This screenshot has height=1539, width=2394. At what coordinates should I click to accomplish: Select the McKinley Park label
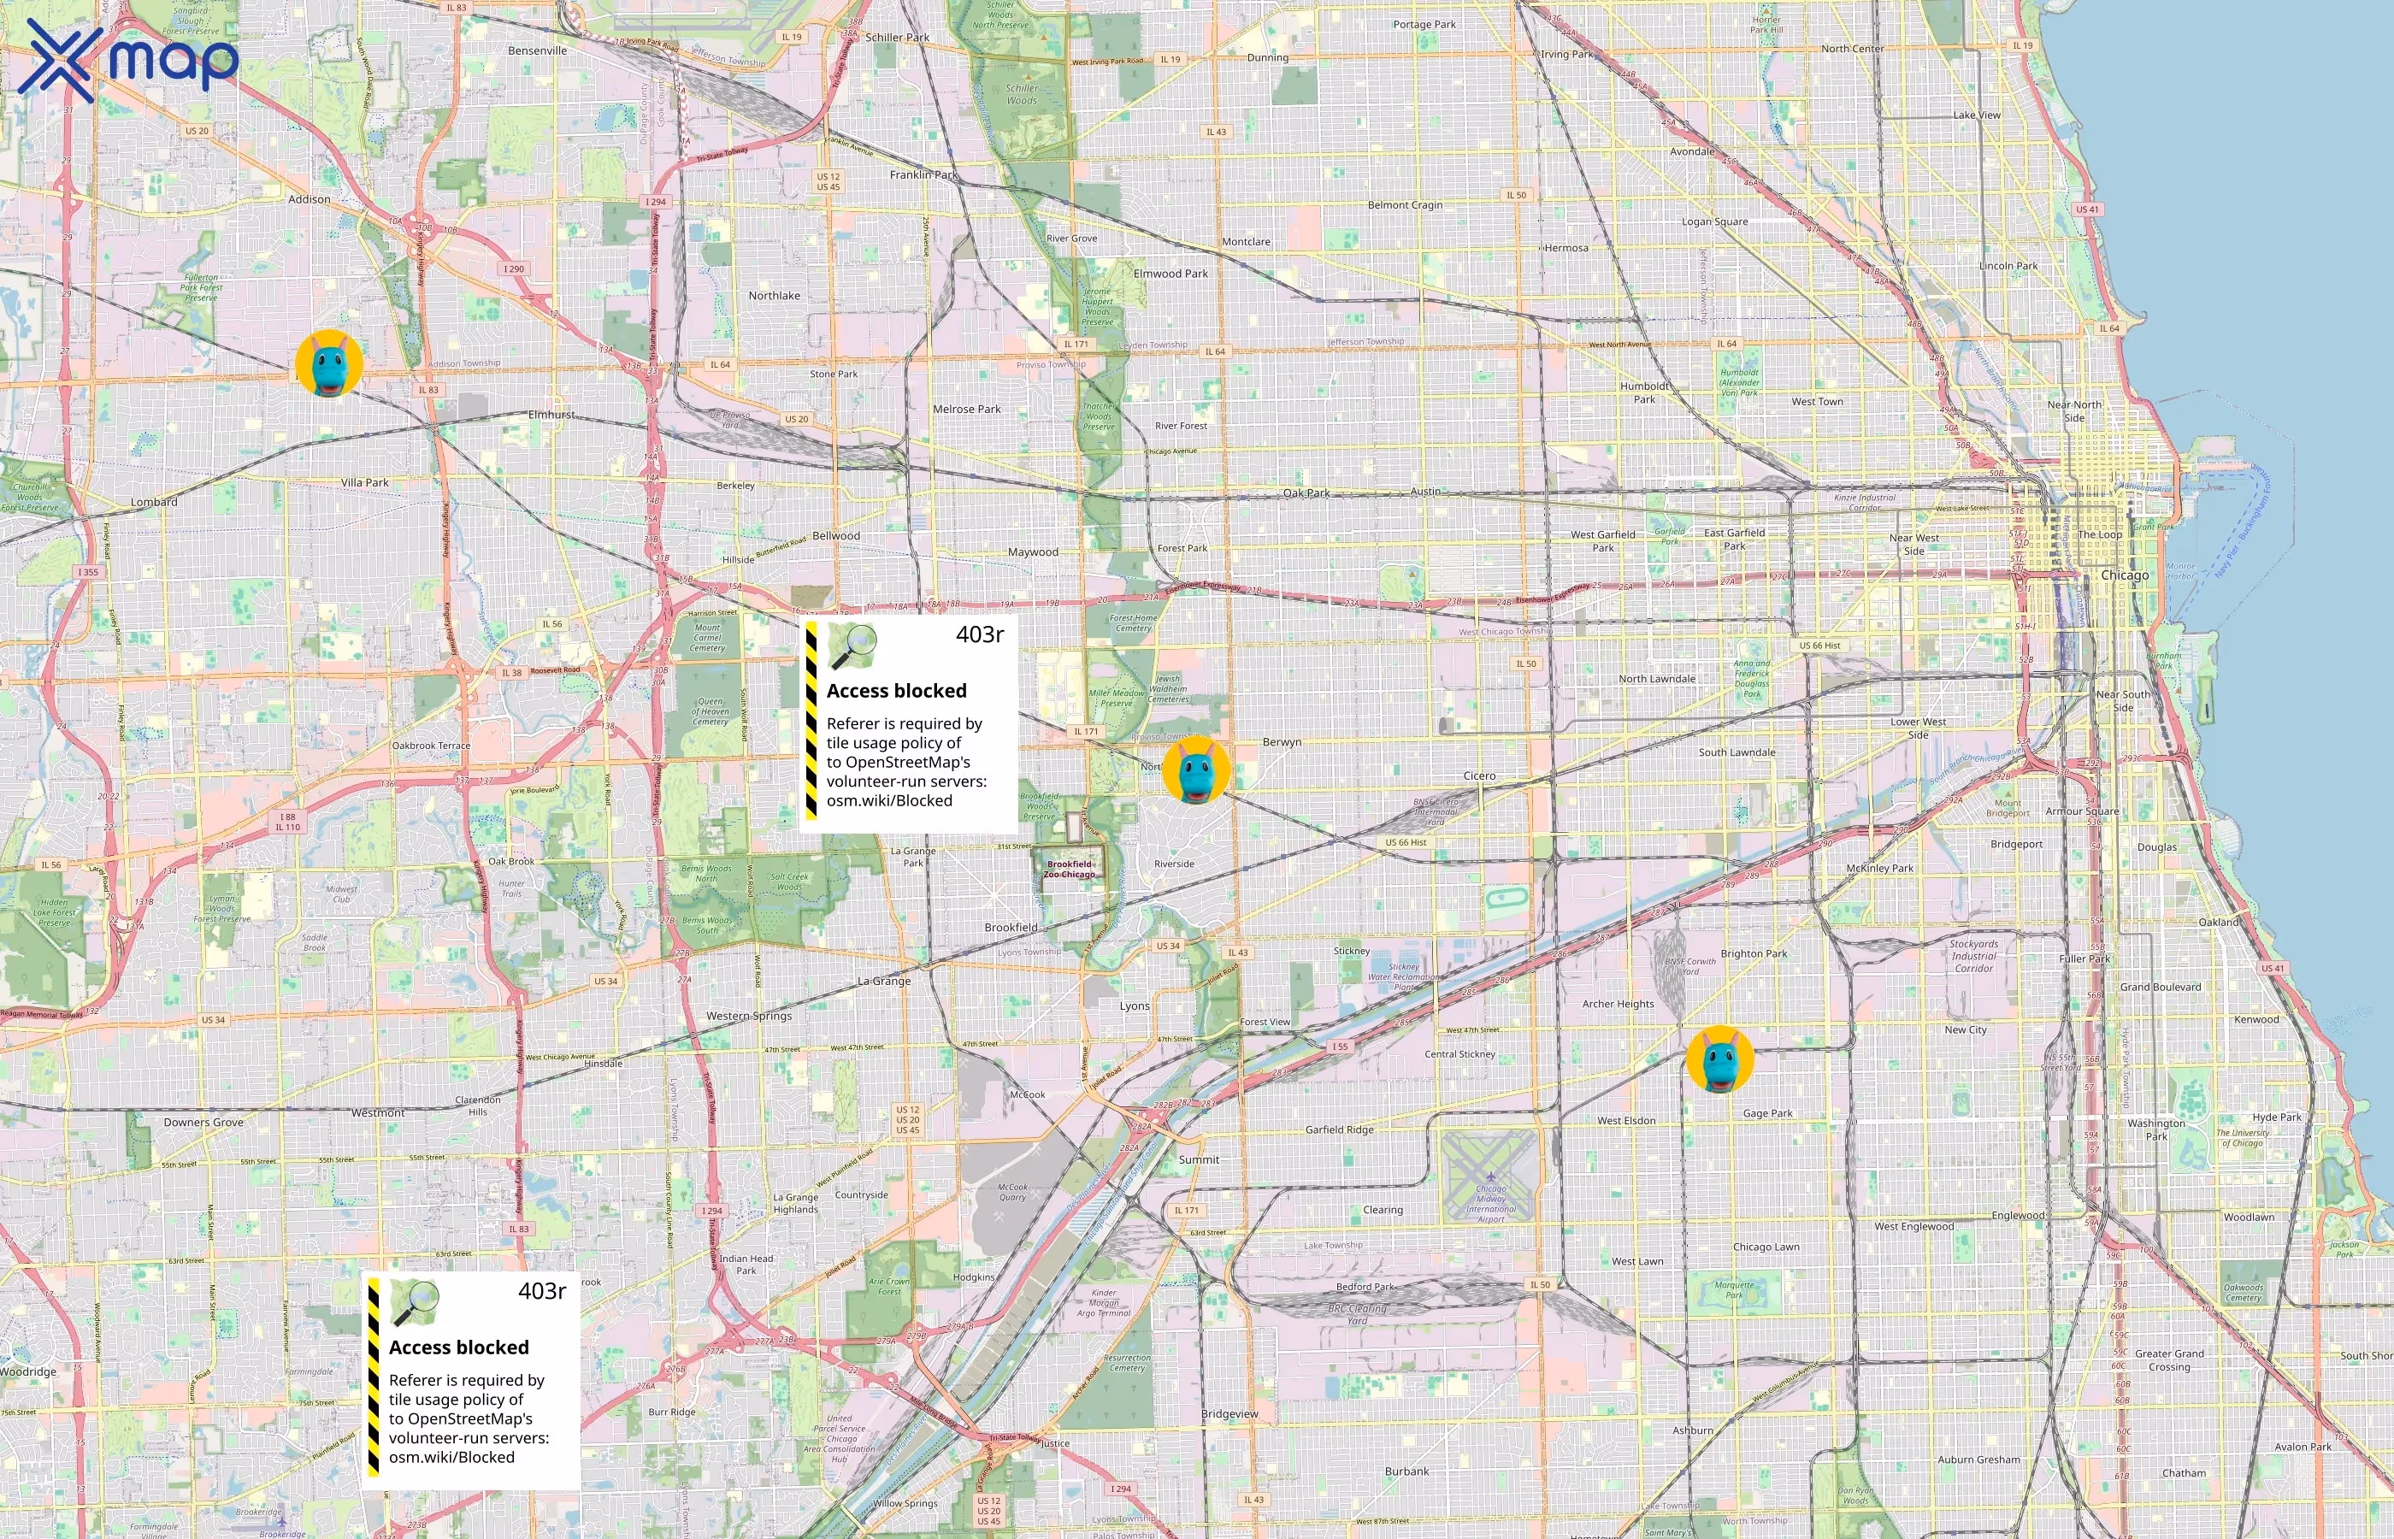click(1879, 869)
